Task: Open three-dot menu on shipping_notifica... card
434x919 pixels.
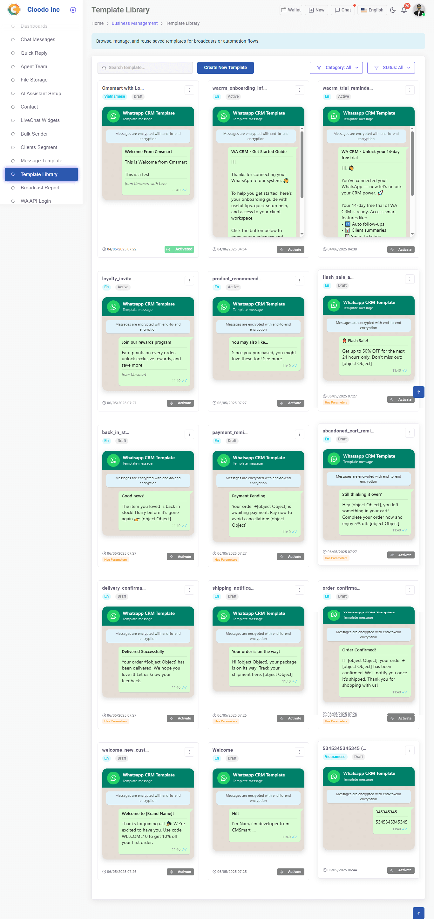Action: pyautogui.click(x=299, y=590)
